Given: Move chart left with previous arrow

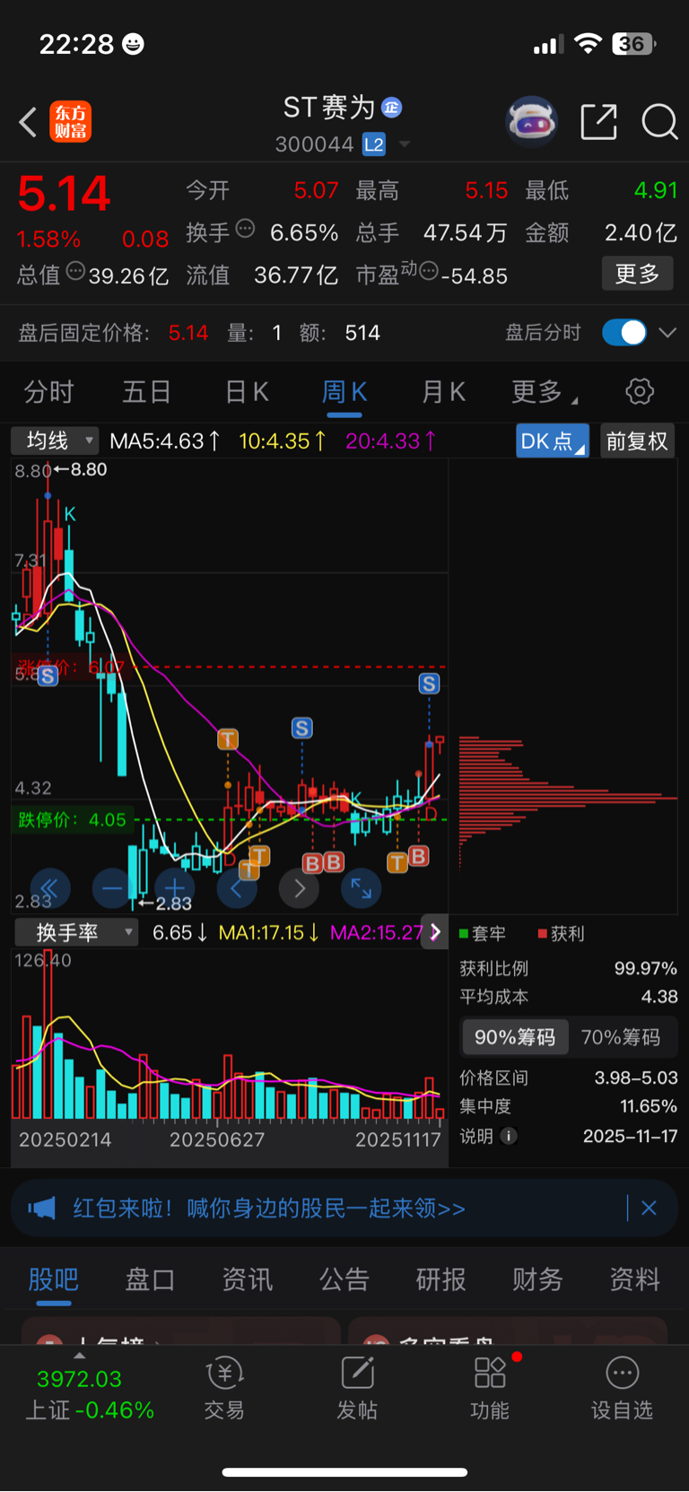Looking at the screenshot, I should [x=237, y=889].
